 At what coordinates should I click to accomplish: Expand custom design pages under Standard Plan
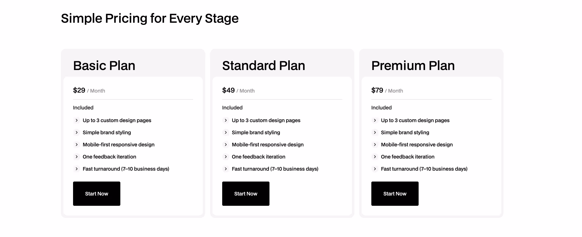[x=226, y=120]
